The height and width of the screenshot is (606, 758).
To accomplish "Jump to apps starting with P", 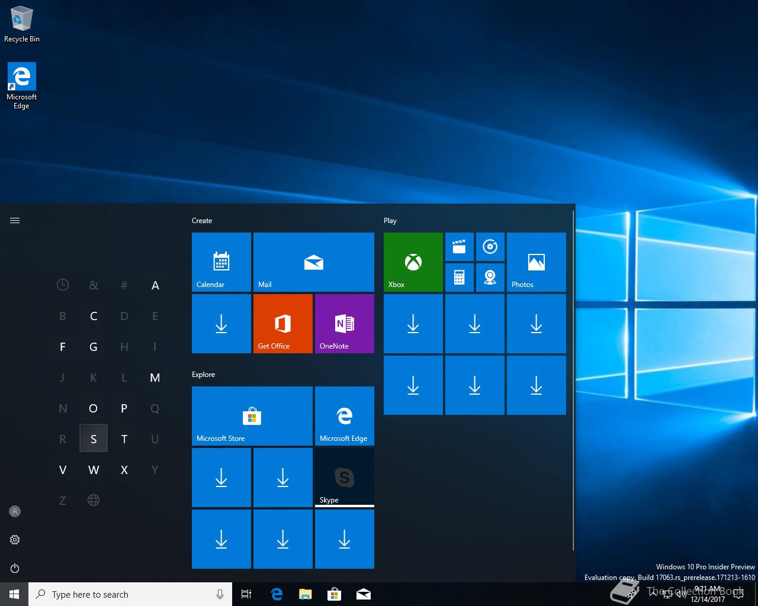I will coord(124,408).
